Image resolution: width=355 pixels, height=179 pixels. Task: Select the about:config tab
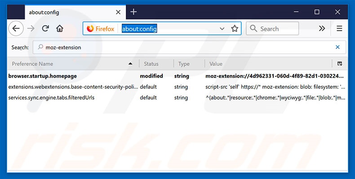click(x=75, y=12)
